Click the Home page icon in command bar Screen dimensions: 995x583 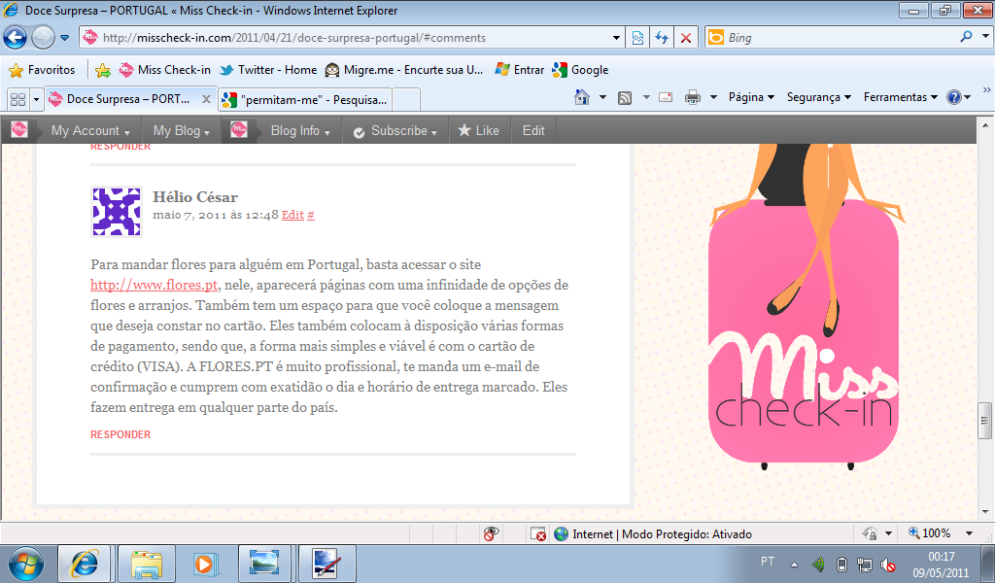tap(582, 97)
